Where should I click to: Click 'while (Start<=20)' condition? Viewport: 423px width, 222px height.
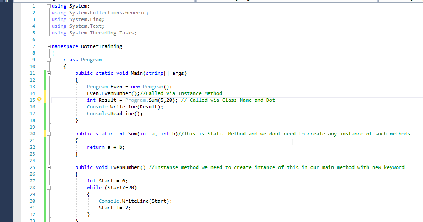click(112, 188)
